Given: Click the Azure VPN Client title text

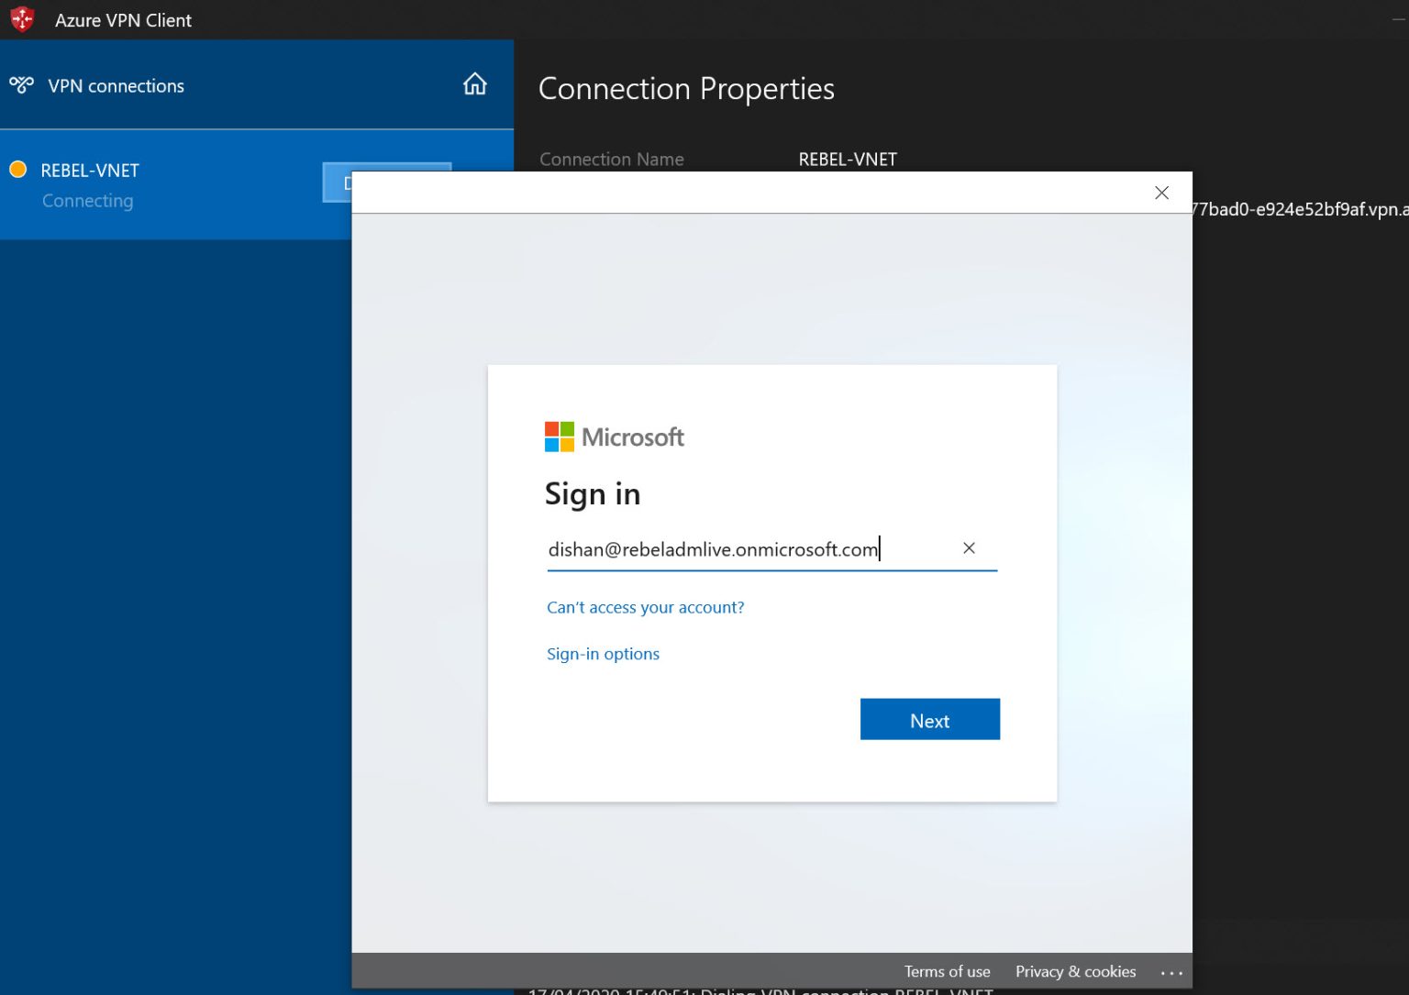Looking at the screenshot, I should pyautogui.click(x=123, y=20).
